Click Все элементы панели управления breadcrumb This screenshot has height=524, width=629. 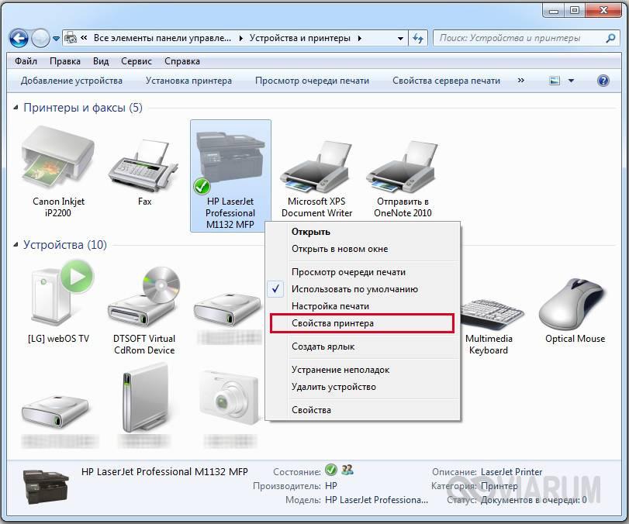pos(162,38)
